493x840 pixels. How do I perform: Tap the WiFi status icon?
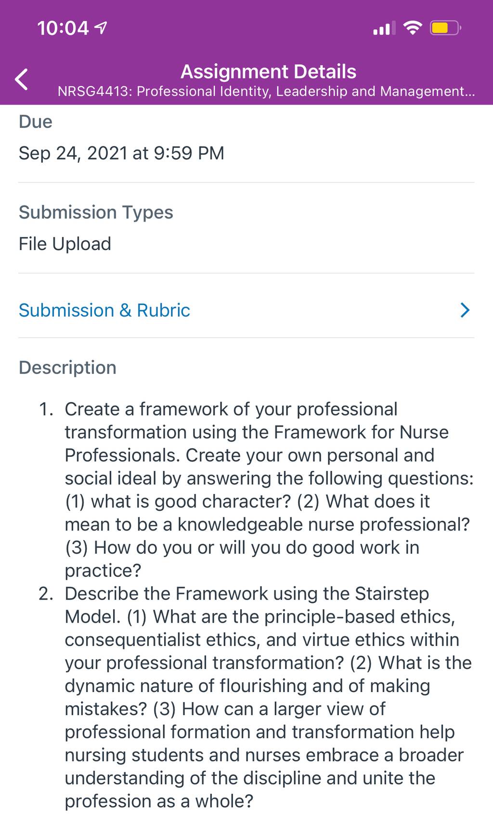point(412,28)
